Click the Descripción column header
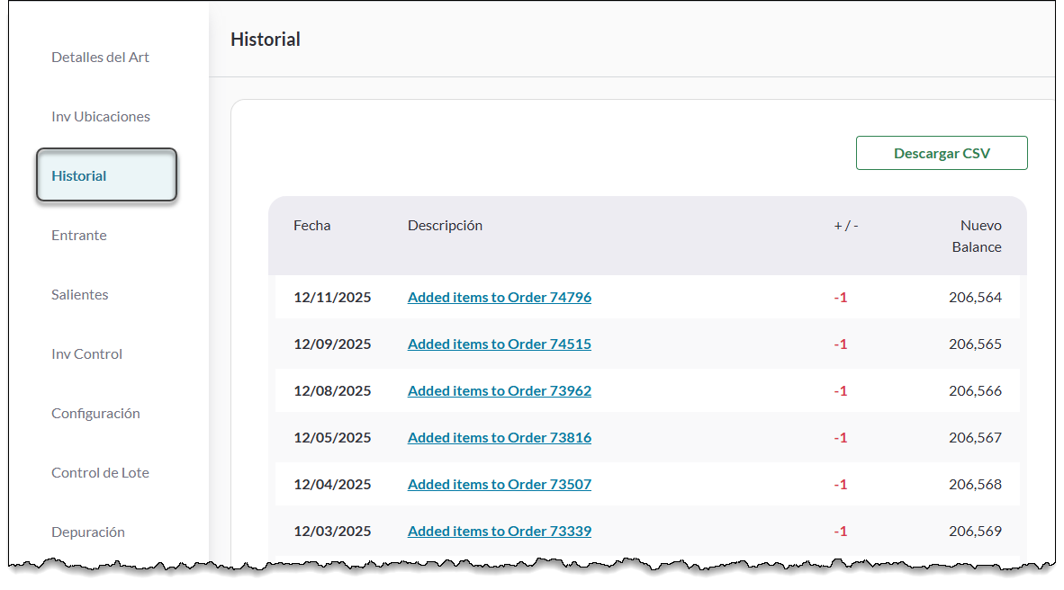The image size is (1064, 590). point(445,226)
